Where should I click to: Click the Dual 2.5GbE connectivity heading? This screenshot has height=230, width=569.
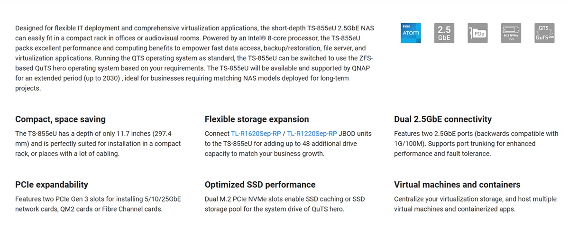[443, 119]
